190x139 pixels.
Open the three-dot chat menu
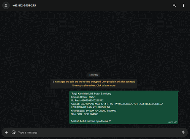coord(184,5)
